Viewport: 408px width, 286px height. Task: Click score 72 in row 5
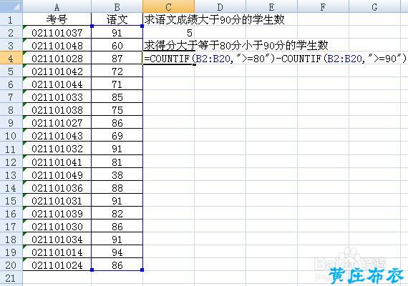pyautogui.click(x=117, y=71)
